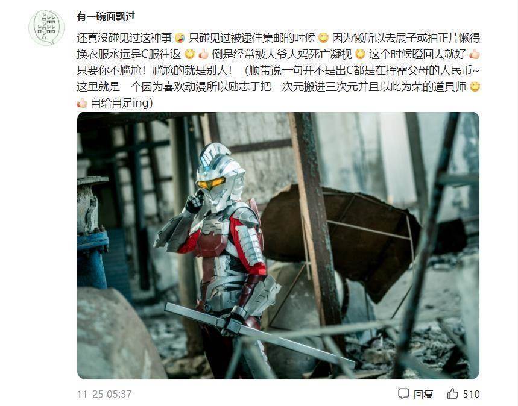Like the comment with the thumbs-up icon
Screen dimensions: 518x406
pos(452,393)
